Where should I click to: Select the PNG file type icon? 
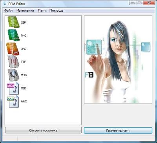[x=14, y=35]
